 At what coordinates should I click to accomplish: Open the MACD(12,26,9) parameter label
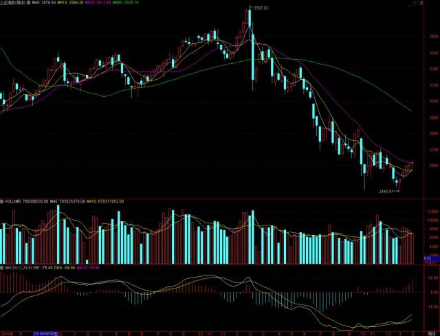click(x=19, y=268)
